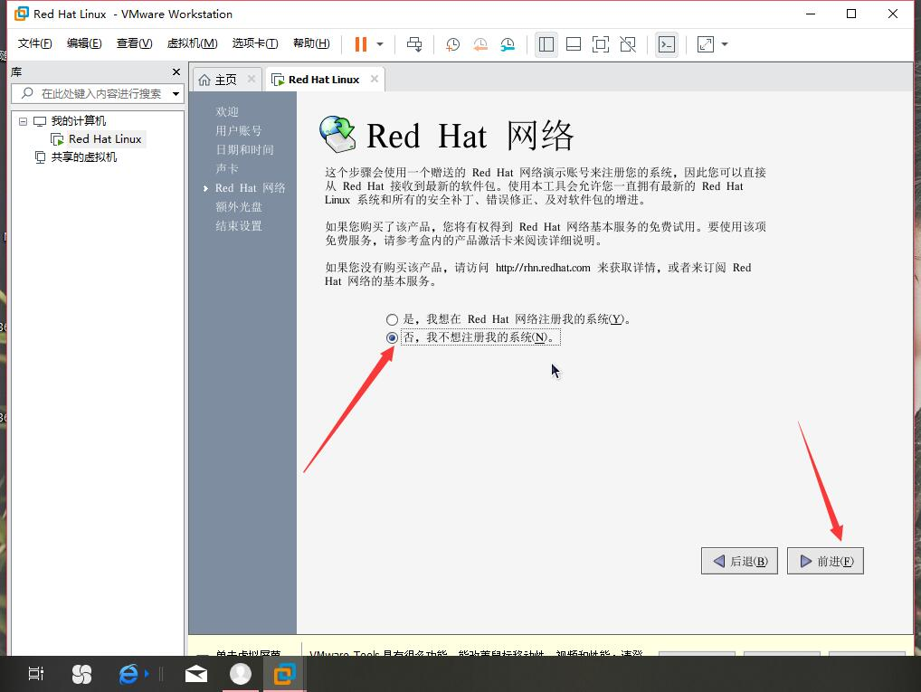Select 否 do not register radio button
The width and height of the screenshot is (921, 692).
[x=392, y=337]
